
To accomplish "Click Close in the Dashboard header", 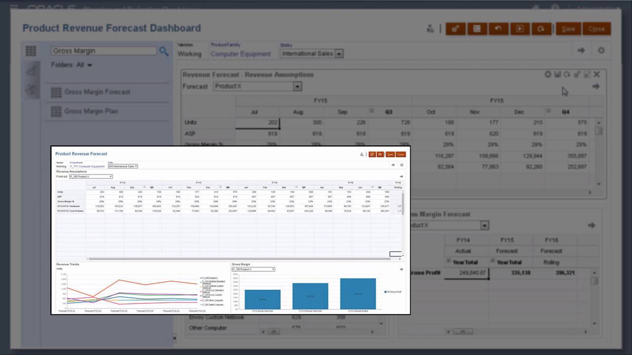I will [x=596, y=29].
